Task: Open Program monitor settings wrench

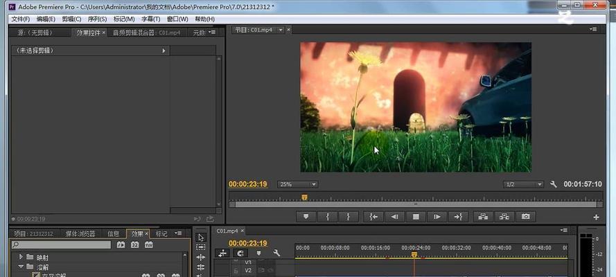Action: (554, 184)
